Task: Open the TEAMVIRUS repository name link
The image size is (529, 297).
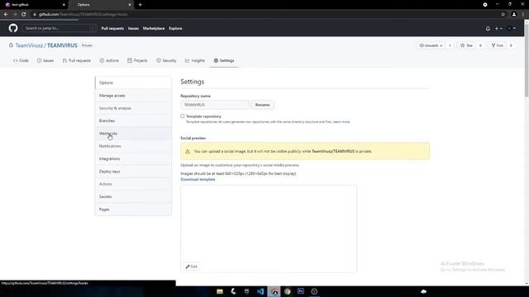Action: pos(62,45)
